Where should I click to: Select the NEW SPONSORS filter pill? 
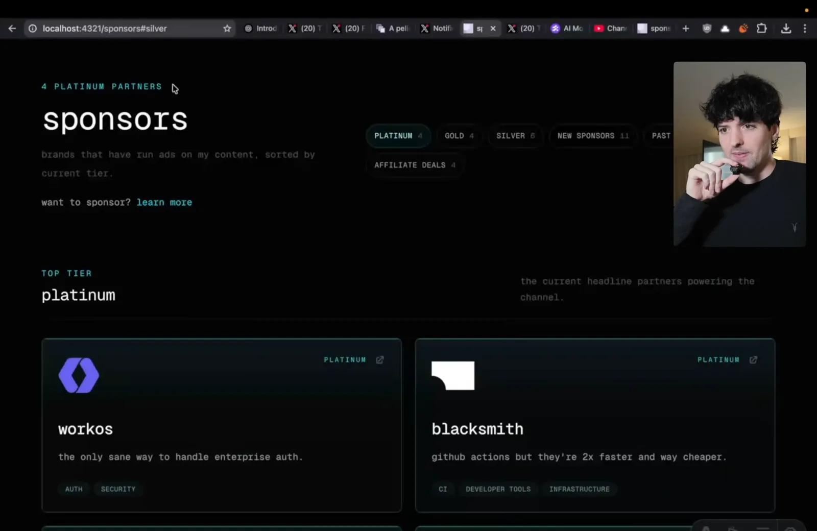click(x=593, y=136)
